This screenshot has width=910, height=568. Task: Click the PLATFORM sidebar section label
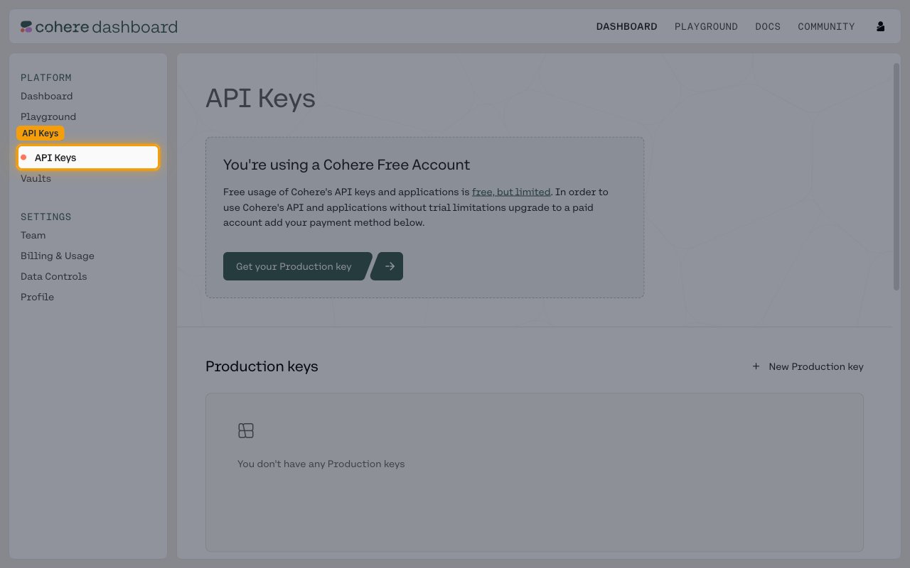pos(46,77)
